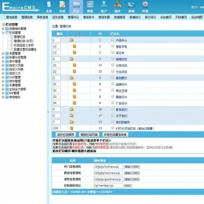Click the folder icon in the 产品中心 row
Screen dimensions: 204x204
pos(72,40)
